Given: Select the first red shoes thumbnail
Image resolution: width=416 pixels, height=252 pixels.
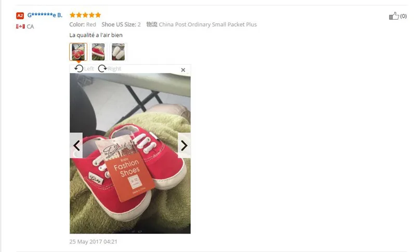Looking at the screenshot, I should pos(79,51).
